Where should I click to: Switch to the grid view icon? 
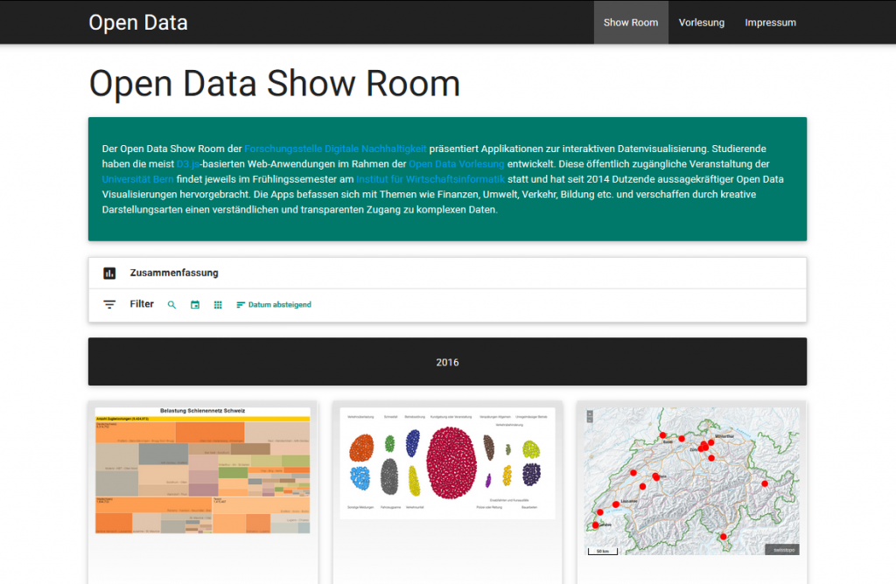[x=218, y=305]
